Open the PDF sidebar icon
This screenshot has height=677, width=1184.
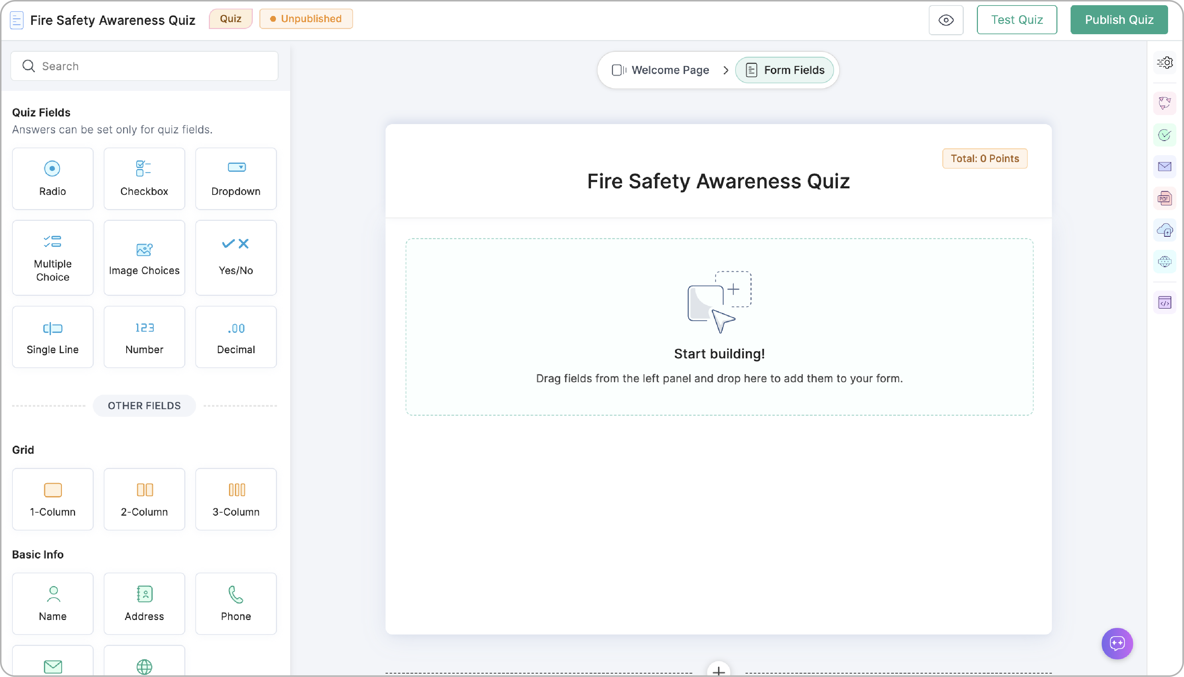(1165, 199)
